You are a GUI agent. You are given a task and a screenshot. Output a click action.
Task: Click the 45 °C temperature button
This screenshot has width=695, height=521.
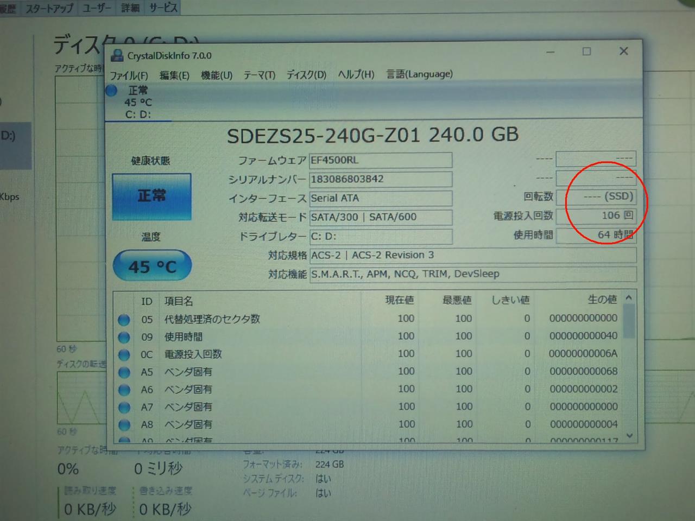(152, 266)
